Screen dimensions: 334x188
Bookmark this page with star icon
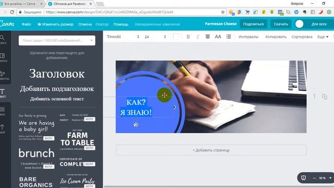click(x=223, y=12)
